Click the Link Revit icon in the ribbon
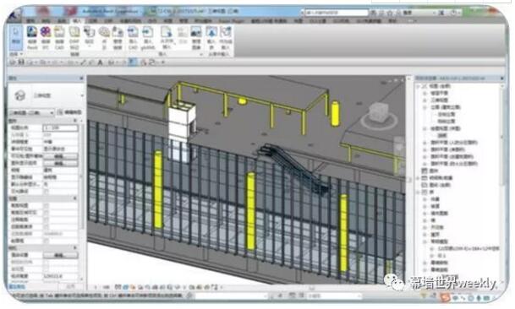Screen dimensions: 515x309 point(32,37)
